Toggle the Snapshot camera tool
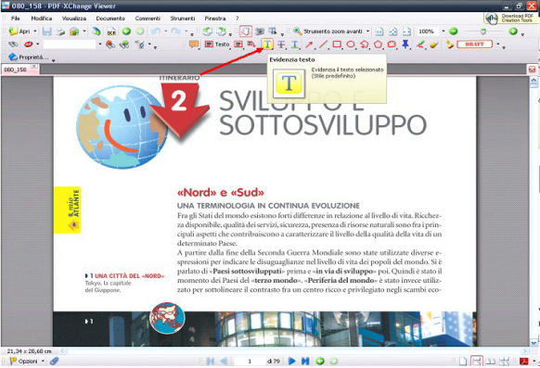The image size is (540, 368). 260,32
